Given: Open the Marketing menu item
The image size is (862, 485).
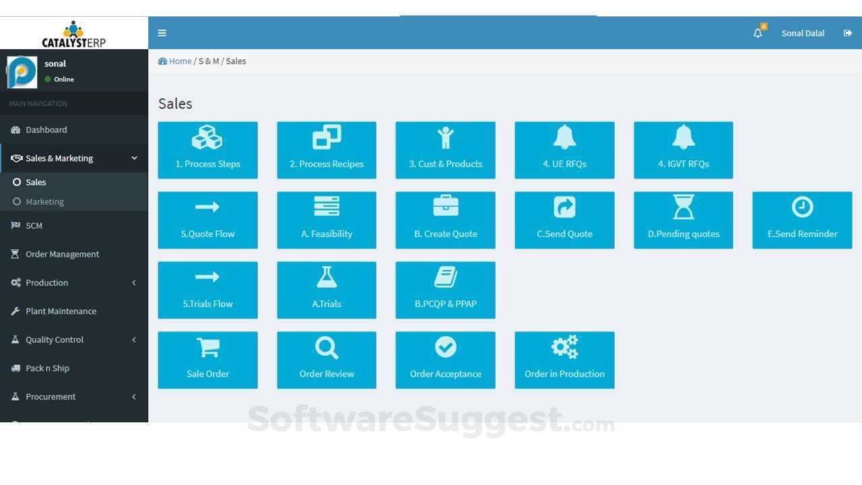Looking at the screenshot, I should pos(44,201).
